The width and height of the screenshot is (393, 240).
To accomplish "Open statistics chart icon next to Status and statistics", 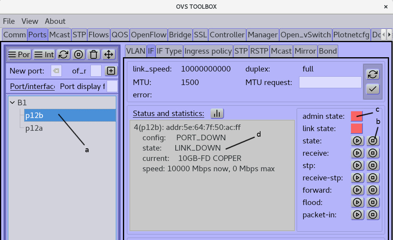I will click(x=217, y=114).
